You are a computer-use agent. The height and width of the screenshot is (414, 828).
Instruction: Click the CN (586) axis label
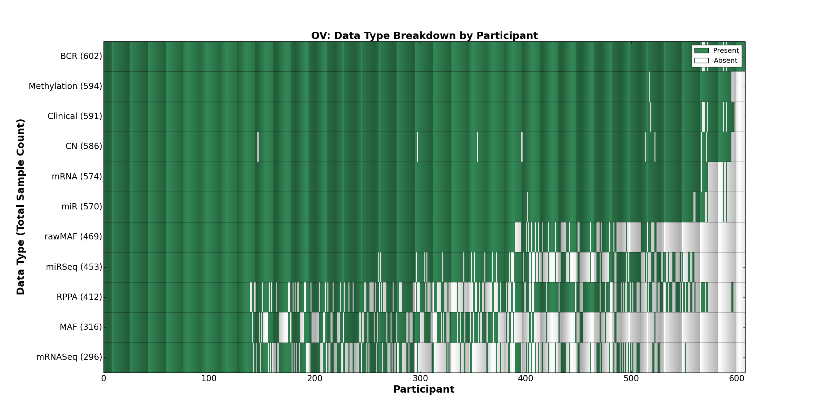[84, 146]
